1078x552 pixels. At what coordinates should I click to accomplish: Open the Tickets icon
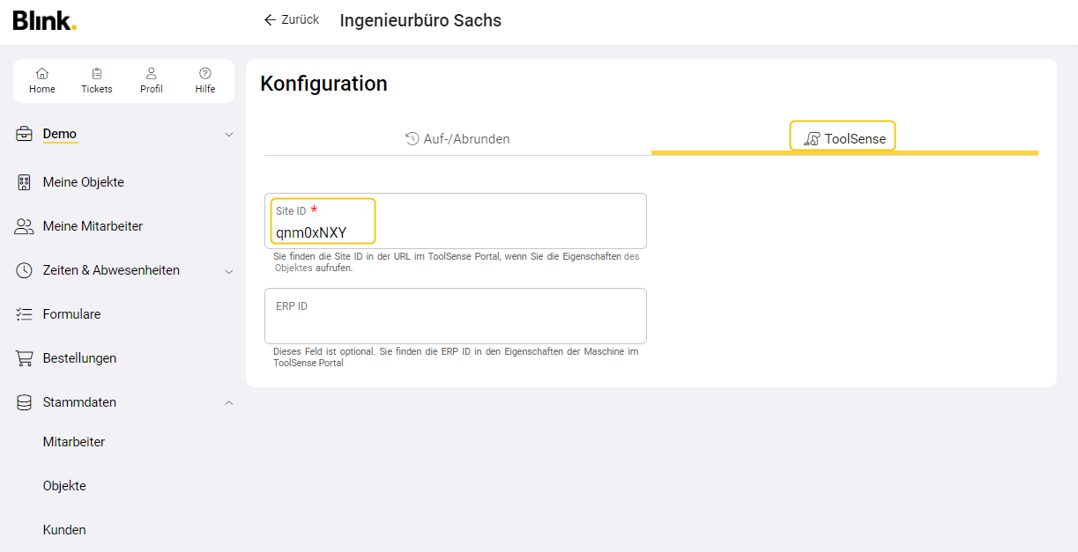coord(97,74)
